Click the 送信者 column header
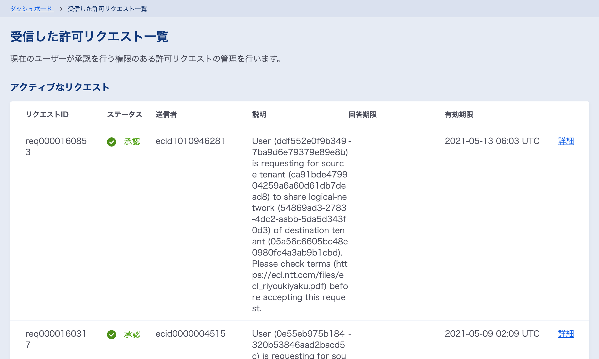Image resolution: width=599 pixels, height=359 pixels. pyautogui.click(x=166, y=115)
